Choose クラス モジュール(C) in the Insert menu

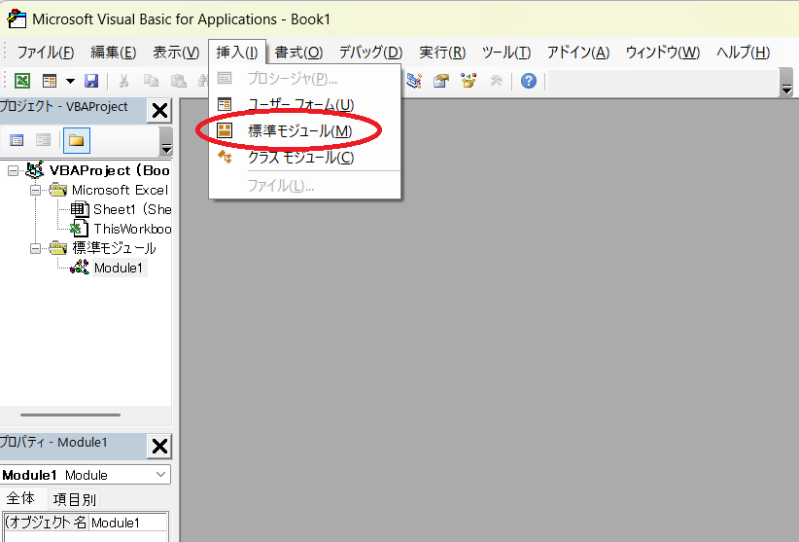tap(300, 157)
